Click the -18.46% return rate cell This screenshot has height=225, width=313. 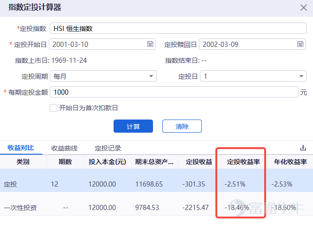(x=237, y=208)
